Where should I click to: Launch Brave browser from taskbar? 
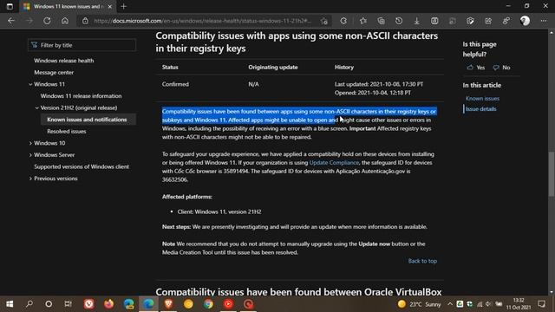[168, 304]
